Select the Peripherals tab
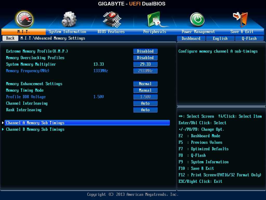The height and width of the screenshot is (200, 266). click(155, 32)
